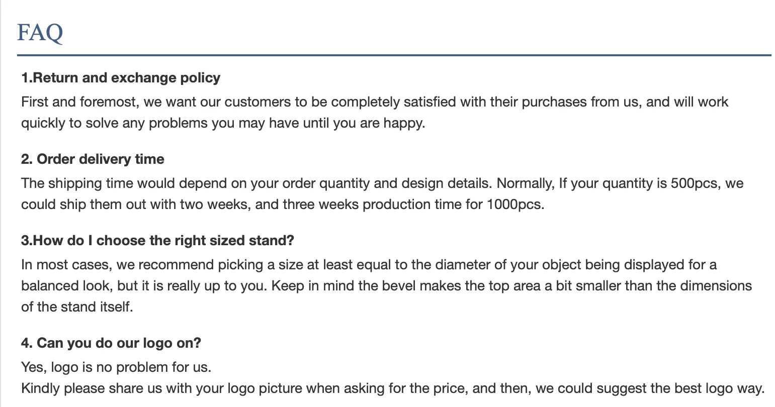Select the "How do I choose the right sized stand?" heading

[157, 241]
